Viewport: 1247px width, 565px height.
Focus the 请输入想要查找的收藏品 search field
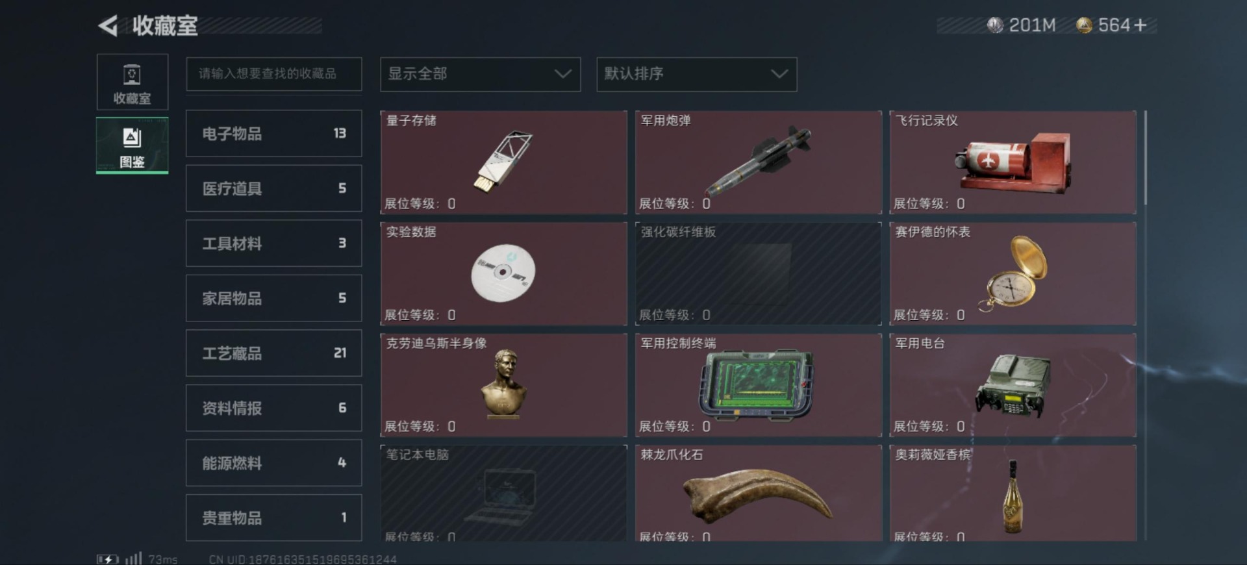(x=273, y=74)
